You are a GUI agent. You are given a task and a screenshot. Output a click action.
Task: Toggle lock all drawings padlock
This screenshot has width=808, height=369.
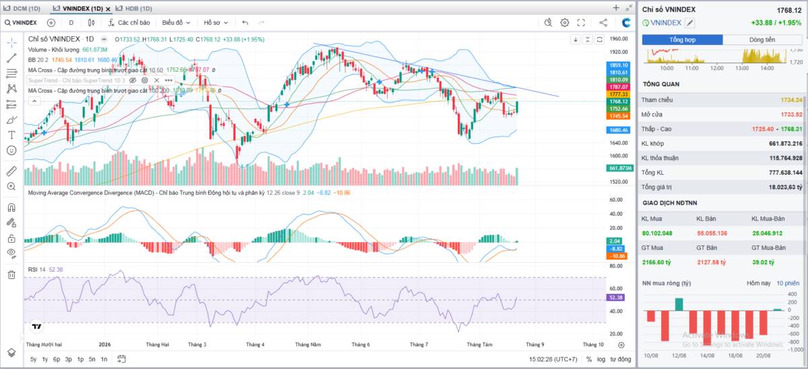pos(11,238)
